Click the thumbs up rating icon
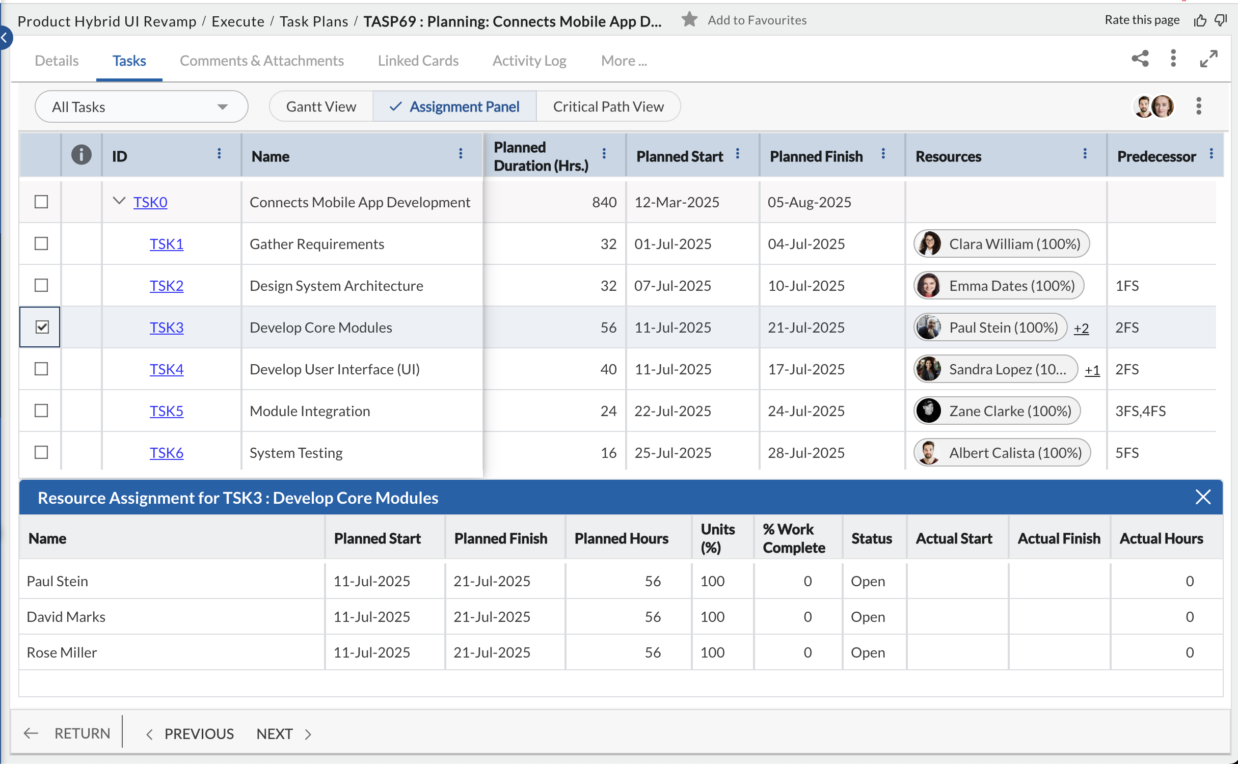 [1200, 20]
